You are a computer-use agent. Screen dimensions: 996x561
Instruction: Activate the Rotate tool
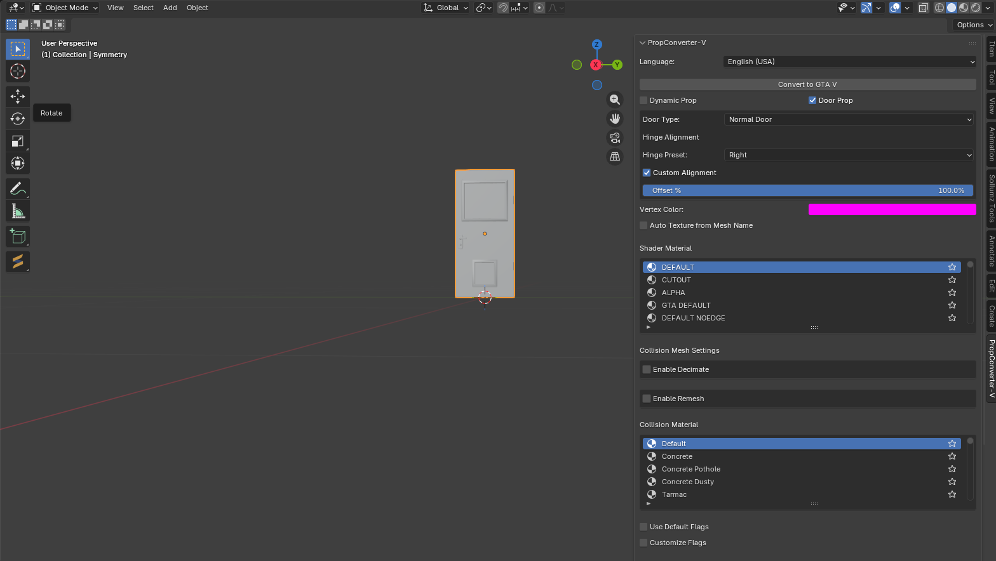point(18,119)
